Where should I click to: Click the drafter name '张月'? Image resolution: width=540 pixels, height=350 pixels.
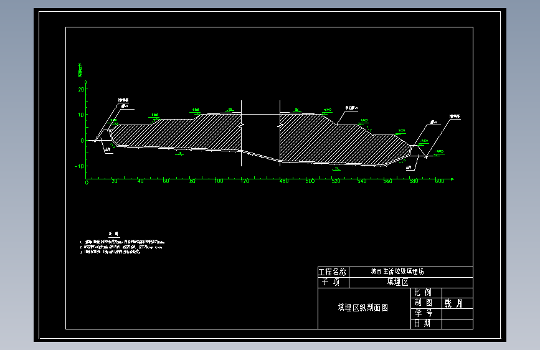(453, 303)
